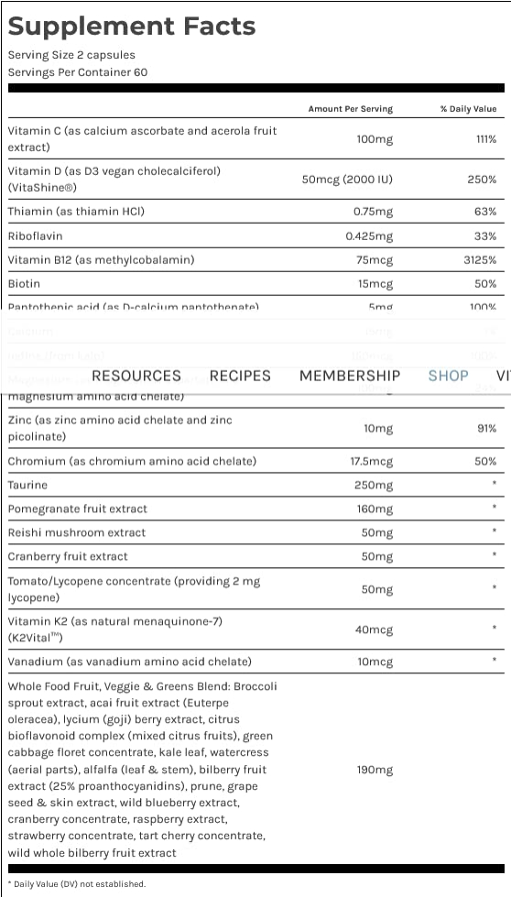Open the MEMBERSHIP nav item
Image resolution: width=511 pixels, height=897 pixels.
point(350,376)
